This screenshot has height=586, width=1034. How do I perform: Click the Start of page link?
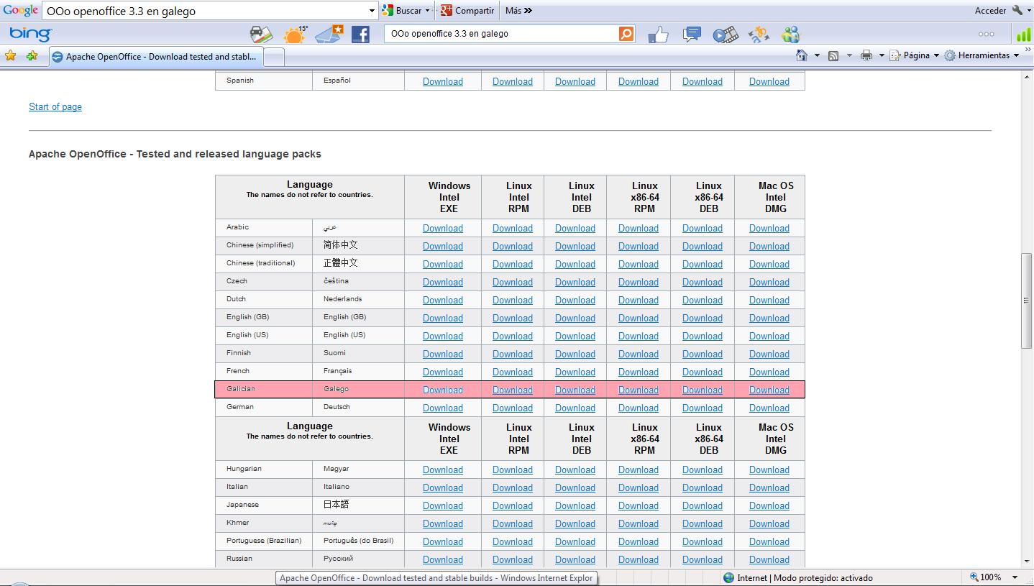point(55,107)
